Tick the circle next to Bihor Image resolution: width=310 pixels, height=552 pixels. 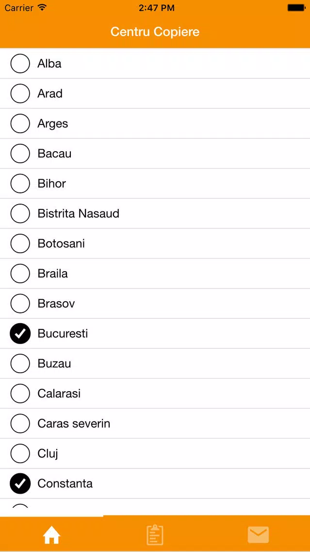pos(20,183)
